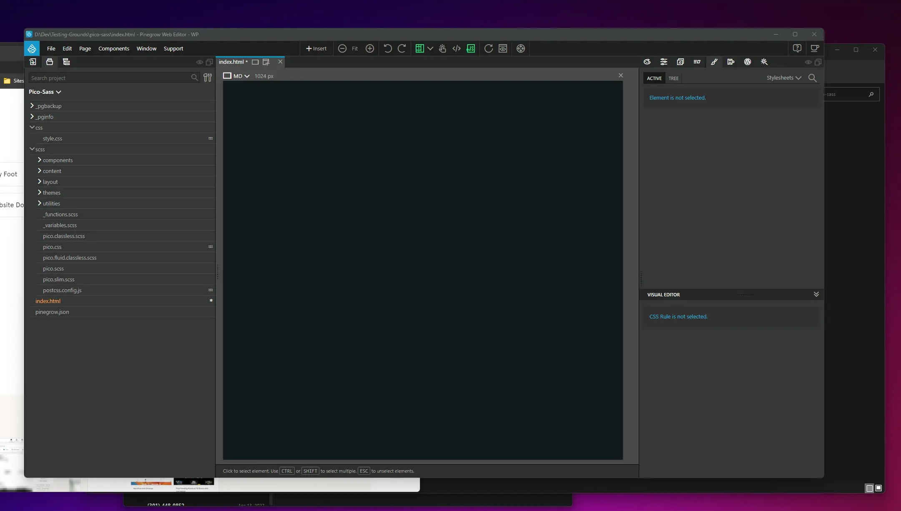Open the visual helpers dropdown arrow
The height and width of the screenshot is (511, 901).
coord(430,48)
